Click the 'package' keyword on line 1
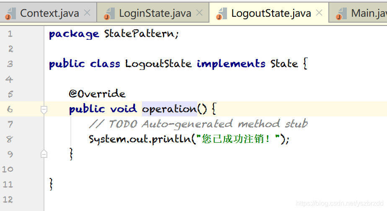 (74, 34)
